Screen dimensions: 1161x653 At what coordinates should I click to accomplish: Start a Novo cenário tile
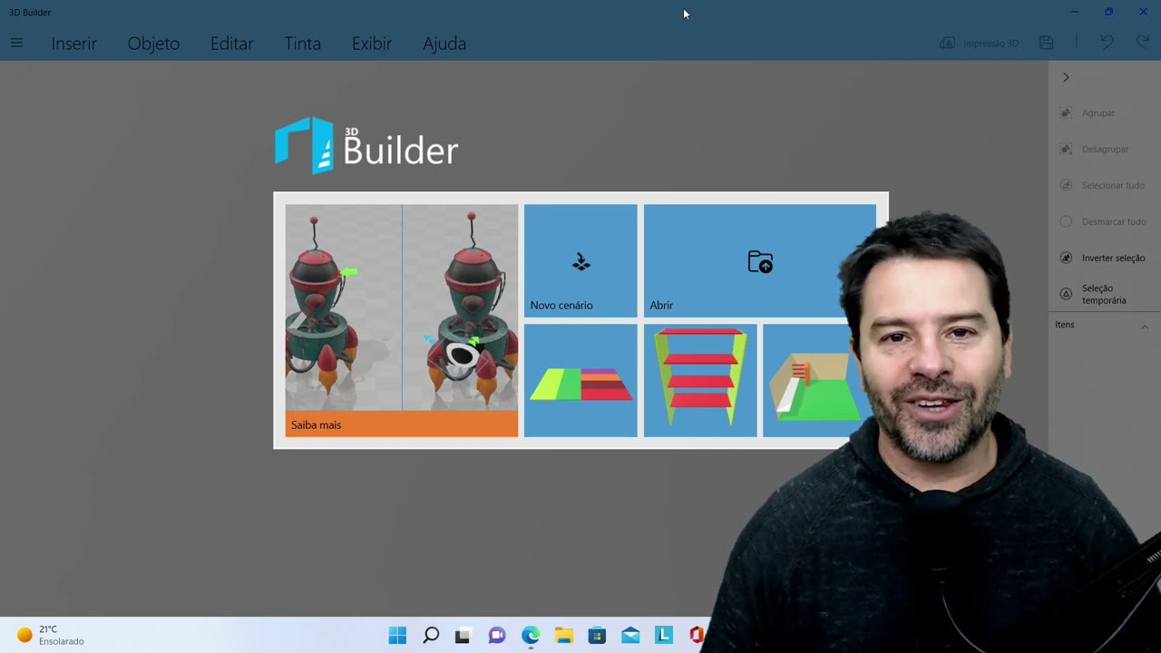580,261
